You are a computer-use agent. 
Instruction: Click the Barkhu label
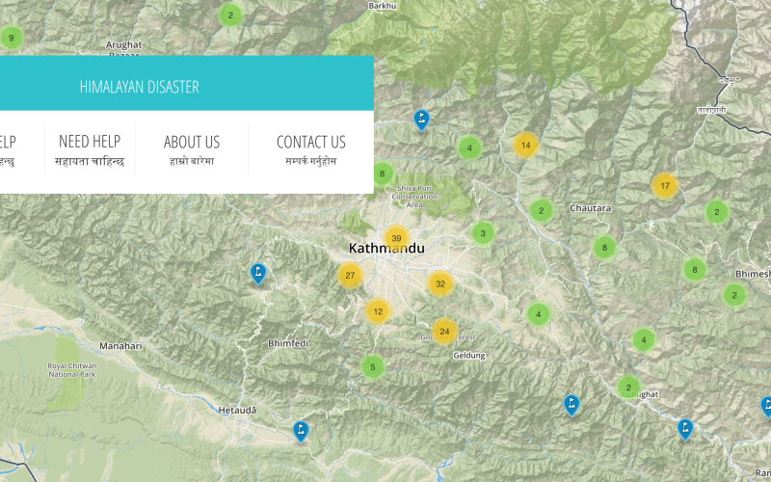tap(382, 6)
